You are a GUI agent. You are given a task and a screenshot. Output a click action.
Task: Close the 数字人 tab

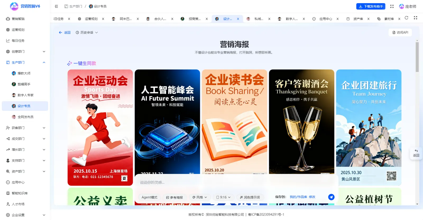[304, 19]
